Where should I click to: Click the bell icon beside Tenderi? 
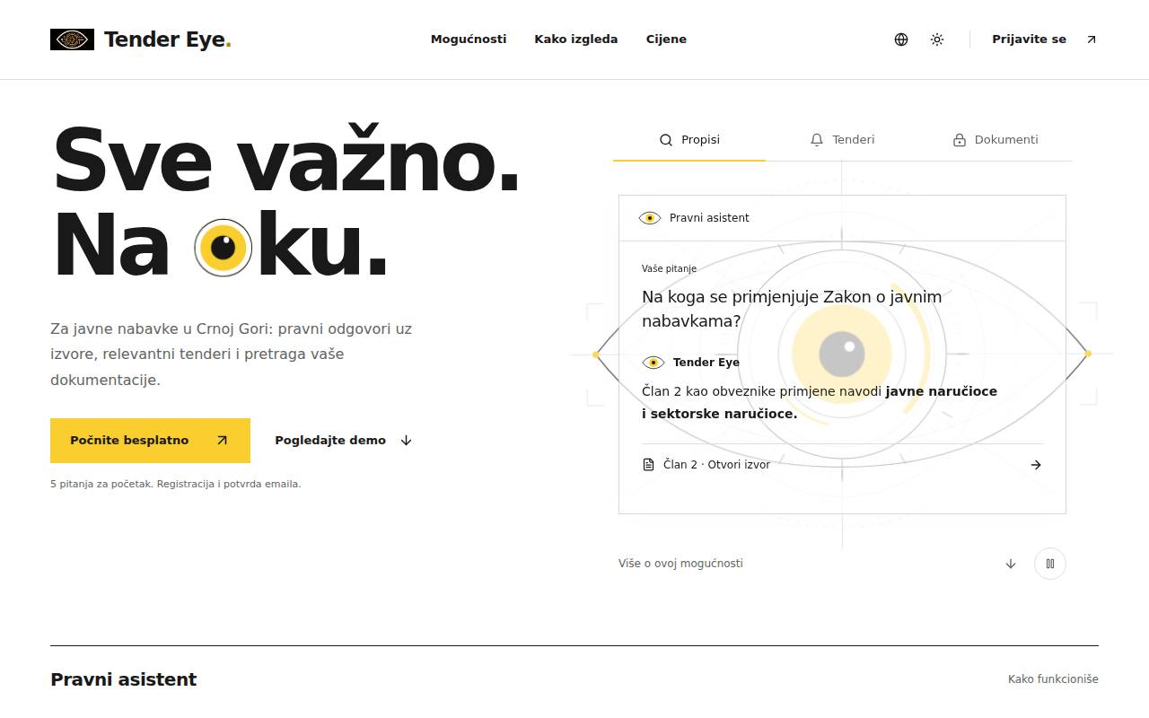pos(817,140)
